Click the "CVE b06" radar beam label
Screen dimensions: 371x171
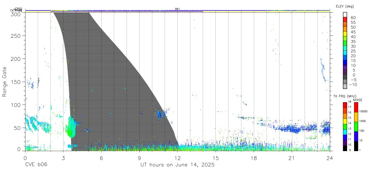[x=36, y=165]
